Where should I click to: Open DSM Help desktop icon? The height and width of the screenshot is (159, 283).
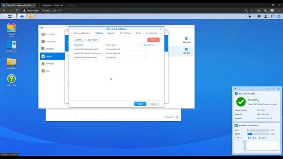11,80
